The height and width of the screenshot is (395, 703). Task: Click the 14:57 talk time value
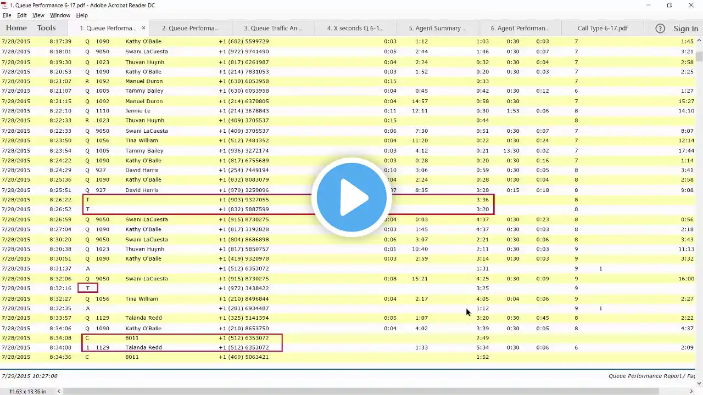pos(420,101)
